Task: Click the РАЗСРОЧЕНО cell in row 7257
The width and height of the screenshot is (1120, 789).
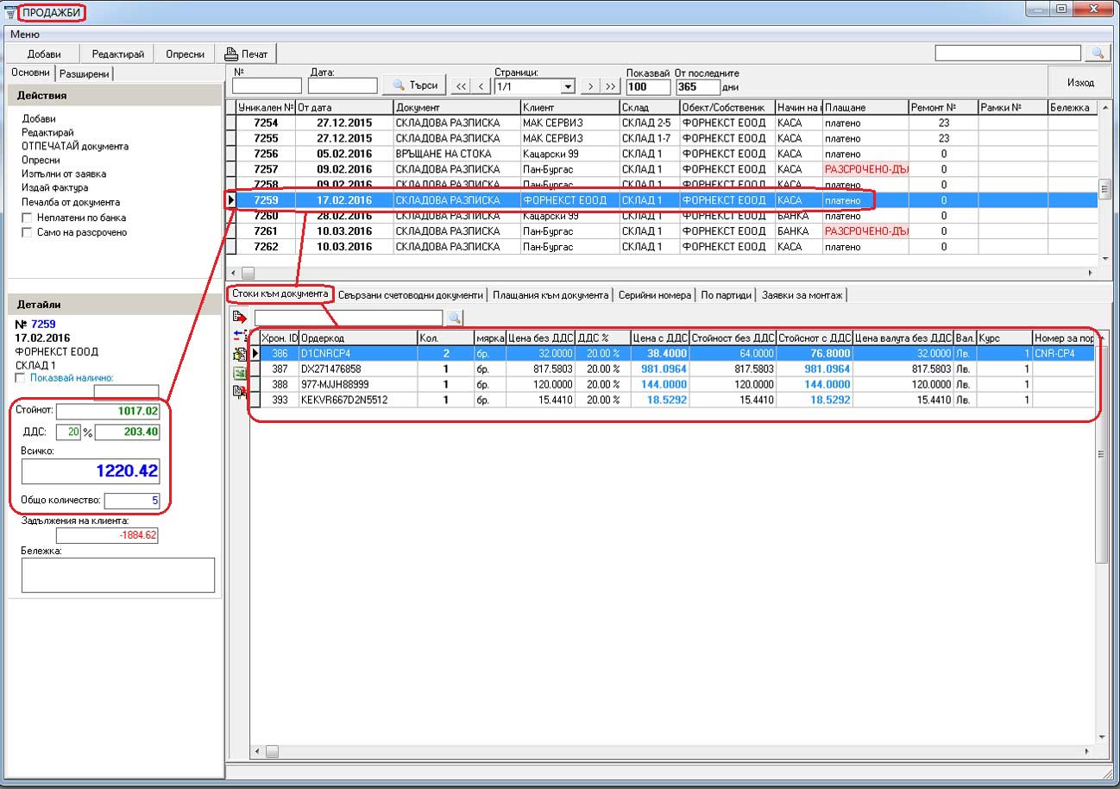Action: pos(865,169)
